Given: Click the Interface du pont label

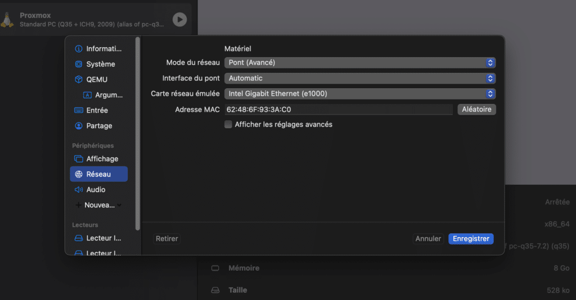Looking at the screenshot, I should click(191, 78).
